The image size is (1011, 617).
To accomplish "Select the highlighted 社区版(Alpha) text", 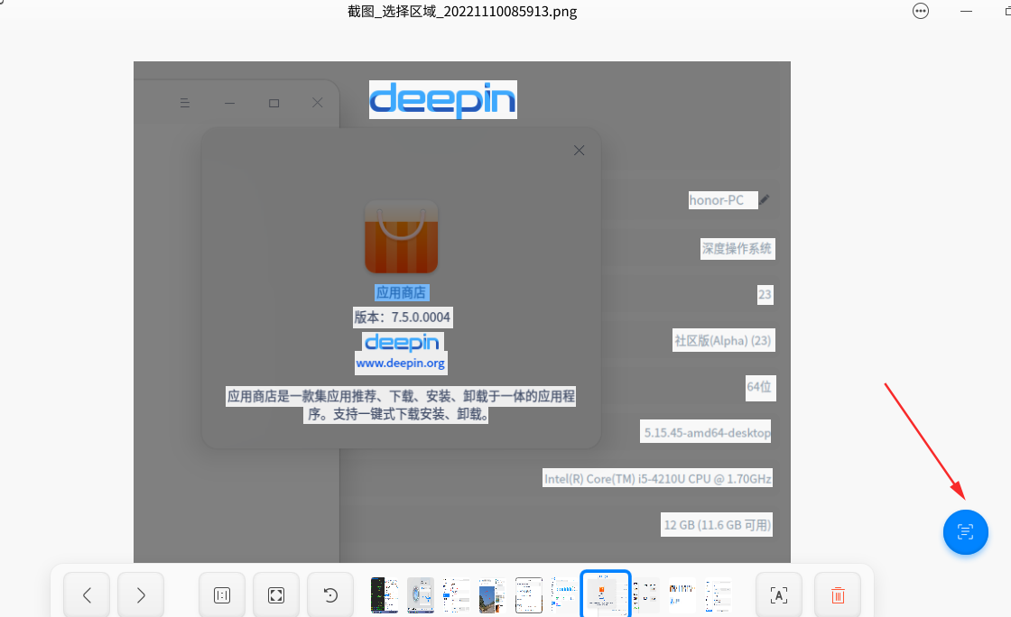I will click(723, 340).
